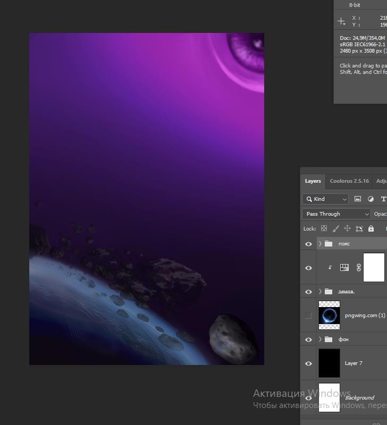Expand the земля group folder
The image size is (387, 425).
[320, 292]
